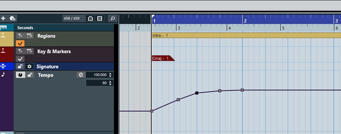Image resolution: width=341 pixels, height=134 pixels.
Task: Toggle the Tempo track activate button
Action: [20, 75]
